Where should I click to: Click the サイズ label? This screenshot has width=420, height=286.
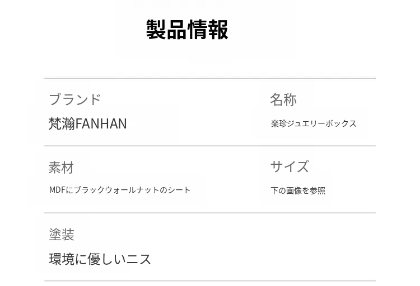pos(290,166)
